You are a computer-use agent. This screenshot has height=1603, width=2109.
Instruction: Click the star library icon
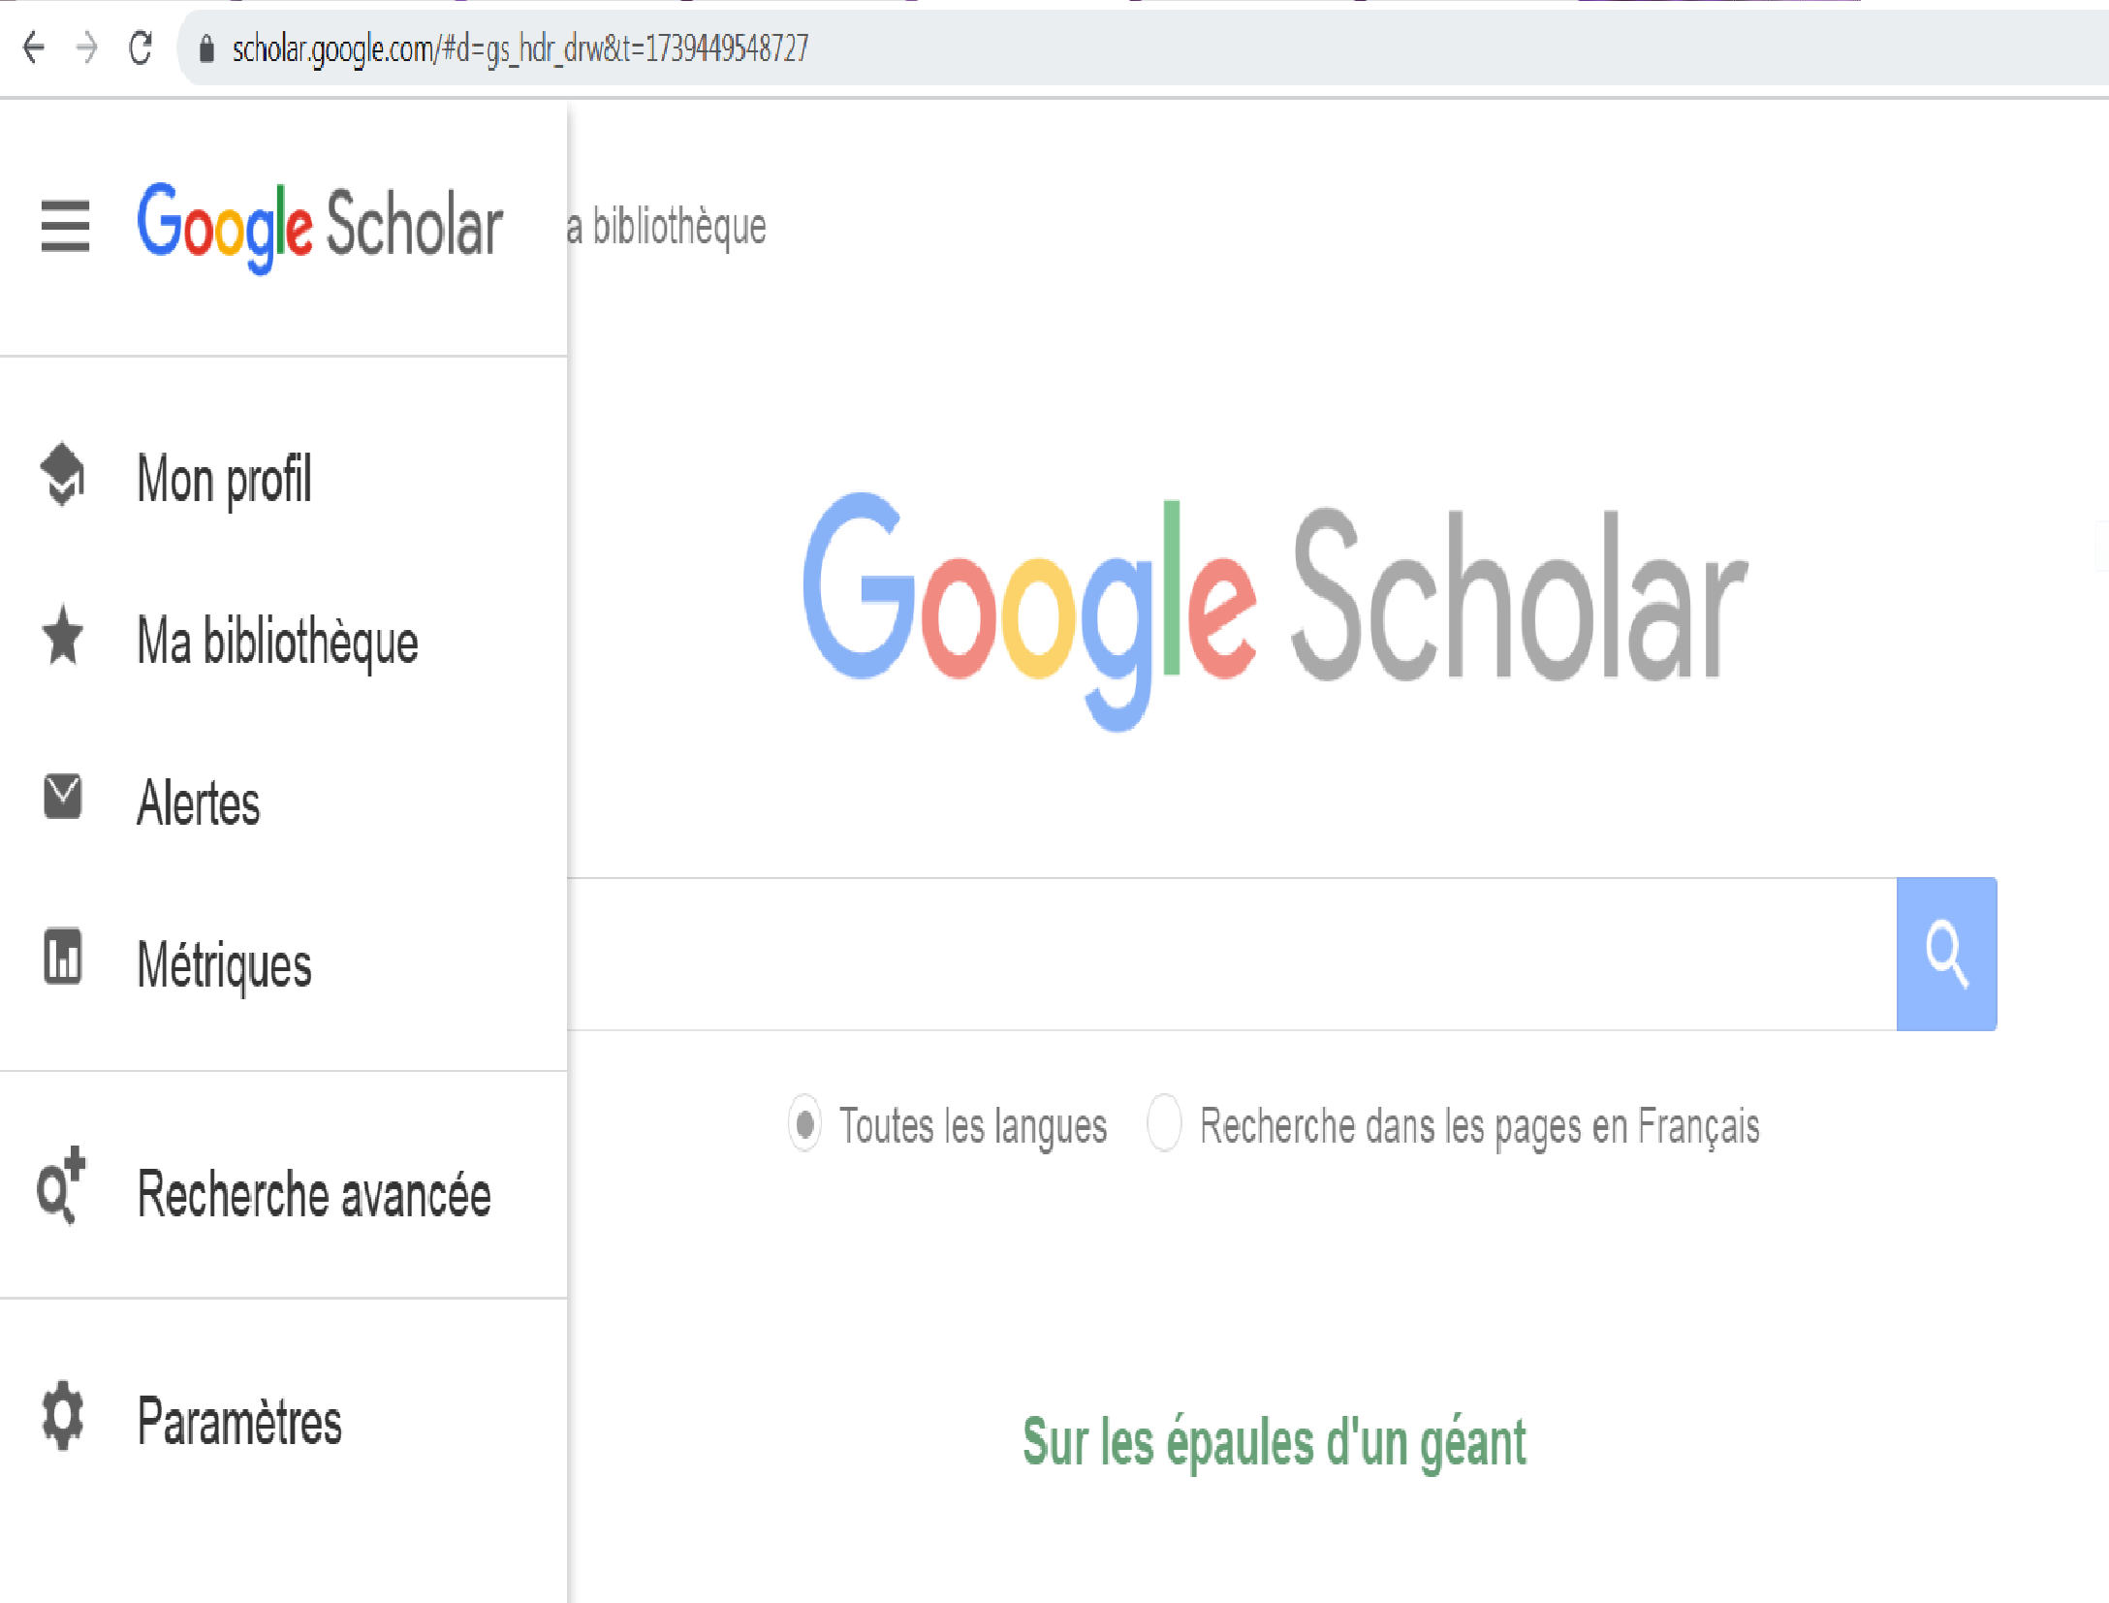(x=63, y=637)
